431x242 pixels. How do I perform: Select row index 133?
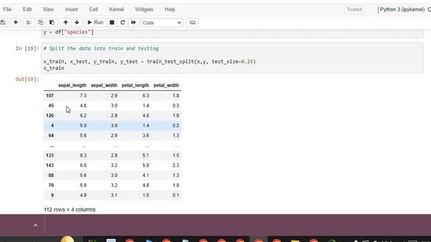click(x=50, y=155)
